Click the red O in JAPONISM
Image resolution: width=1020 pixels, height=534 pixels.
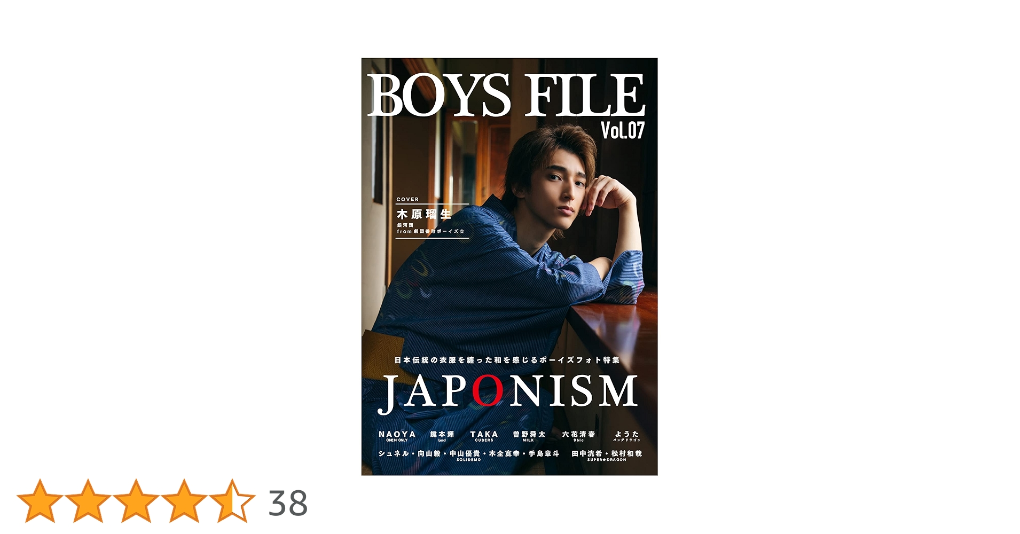[x=488, y=390]
